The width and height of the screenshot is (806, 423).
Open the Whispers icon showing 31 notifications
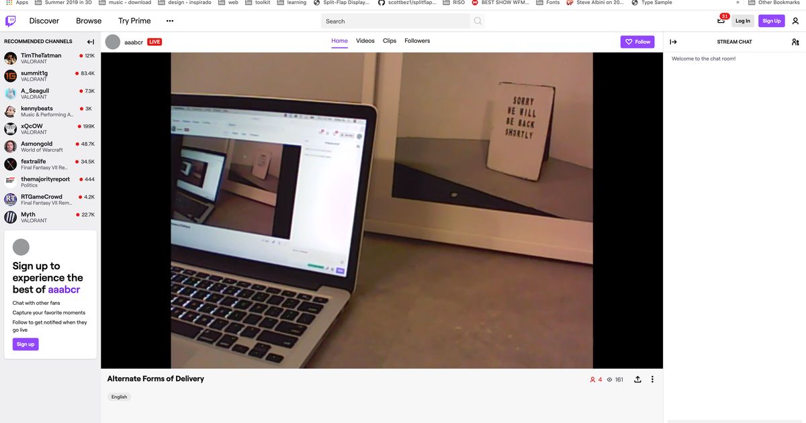pyautogui.click(x=721, y=21)
